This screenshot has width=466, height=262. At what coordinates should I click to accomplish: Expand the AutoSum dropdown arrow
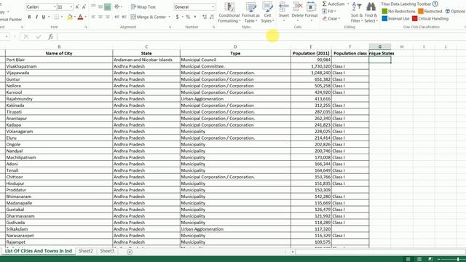348,4
